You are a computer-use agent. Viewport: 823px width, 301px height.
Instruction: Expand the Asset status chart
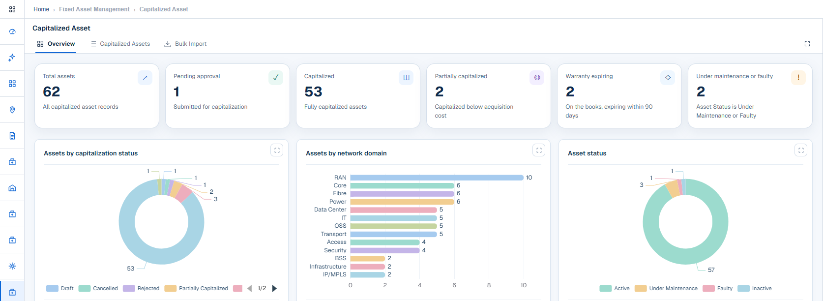[x=801, y=150]
